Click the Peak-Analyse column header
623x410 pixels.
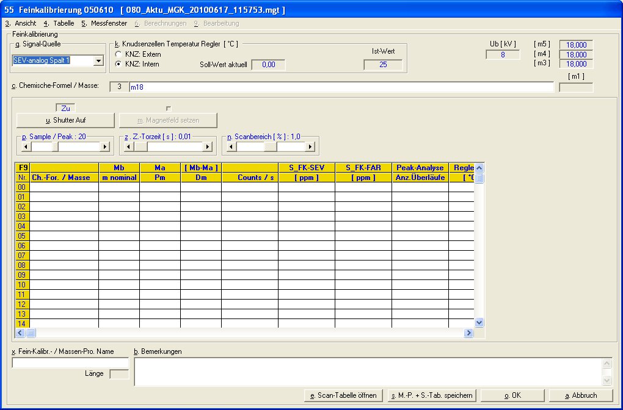coord(420,168)
